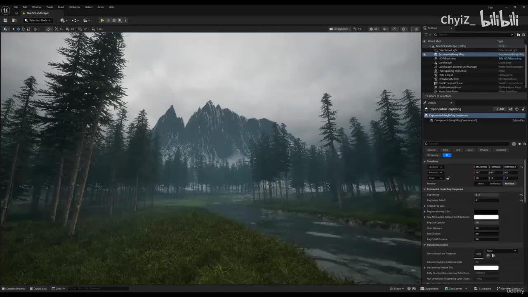This screenshot has width=528, height=297.
Task: Open the Rotation coordinate type dropdown
Action: point(435,172)
